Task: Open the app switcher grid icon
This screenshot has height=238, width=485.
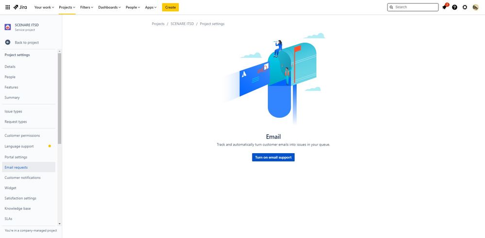Action: click(8, 7)
